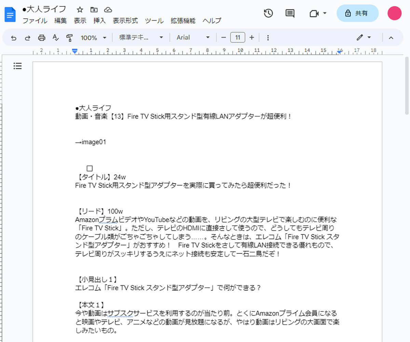410x342 pixels.
Task: Expand the video call options arrow
Action: coord(325,13)
